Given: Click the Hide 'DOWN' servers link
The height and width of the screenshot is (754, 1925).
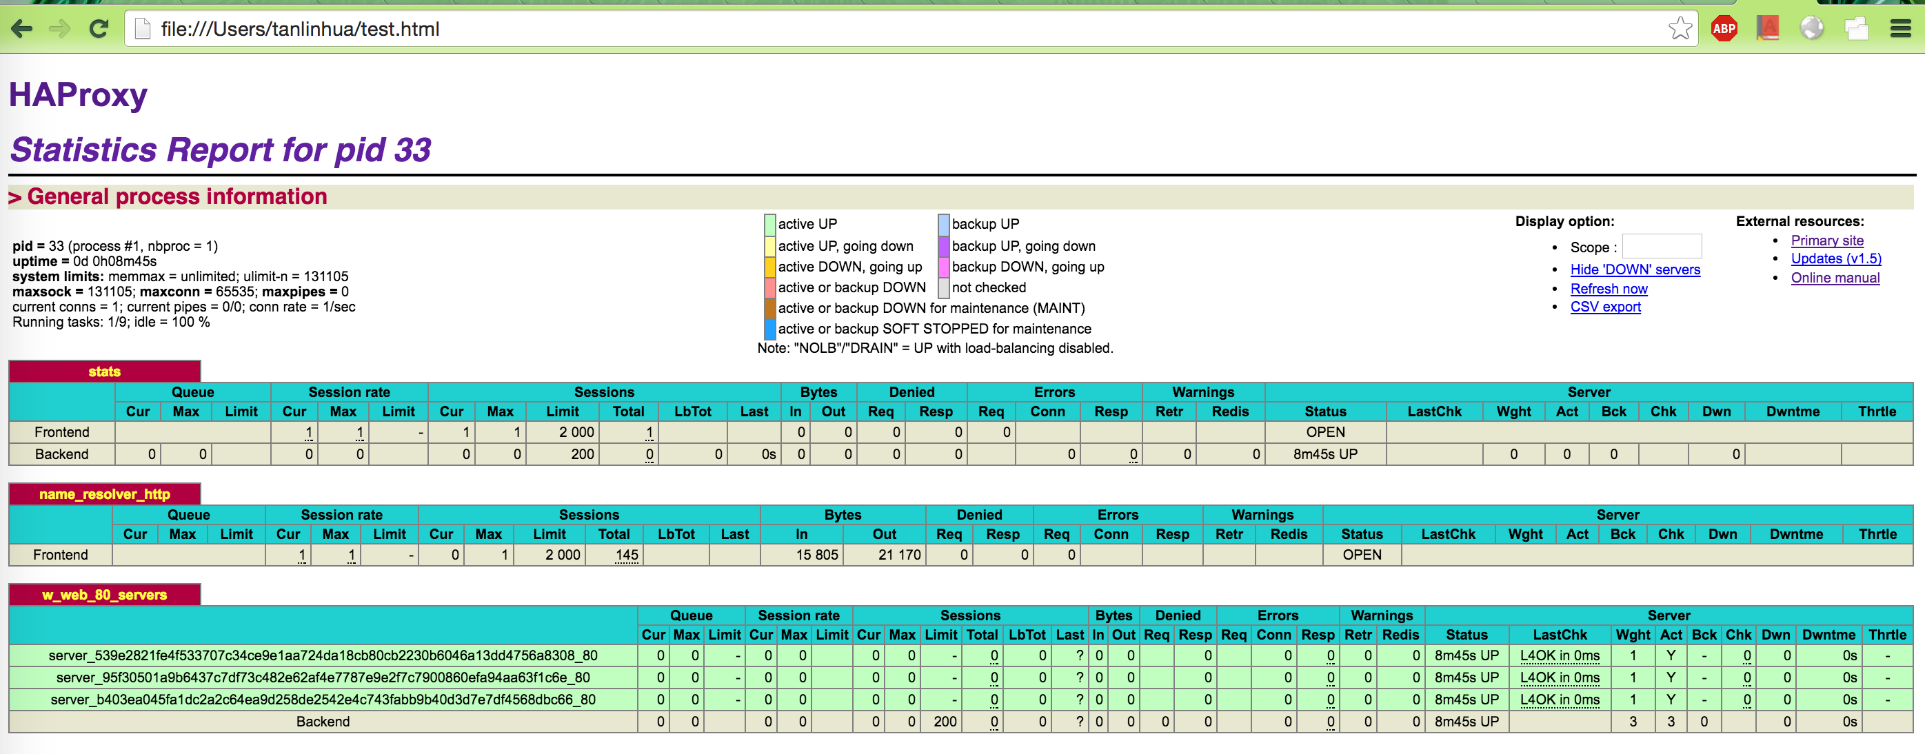Looking at the screenshot, I should (x=1634, y=269).
